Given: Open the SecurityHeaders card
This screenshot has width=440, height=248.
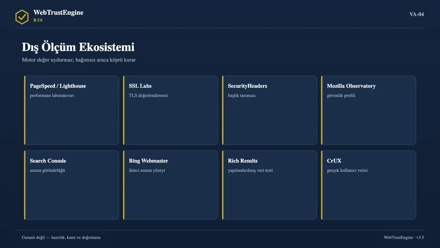Looking at the screenshot, I should 269,110.
